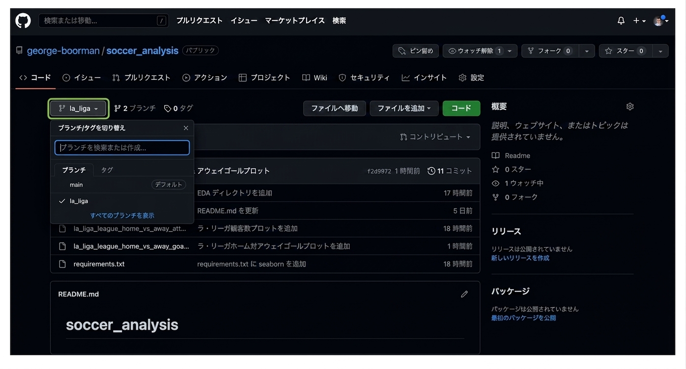
Task: Open the 1 ウォッチ中 sidebar link
Action: 517,183
